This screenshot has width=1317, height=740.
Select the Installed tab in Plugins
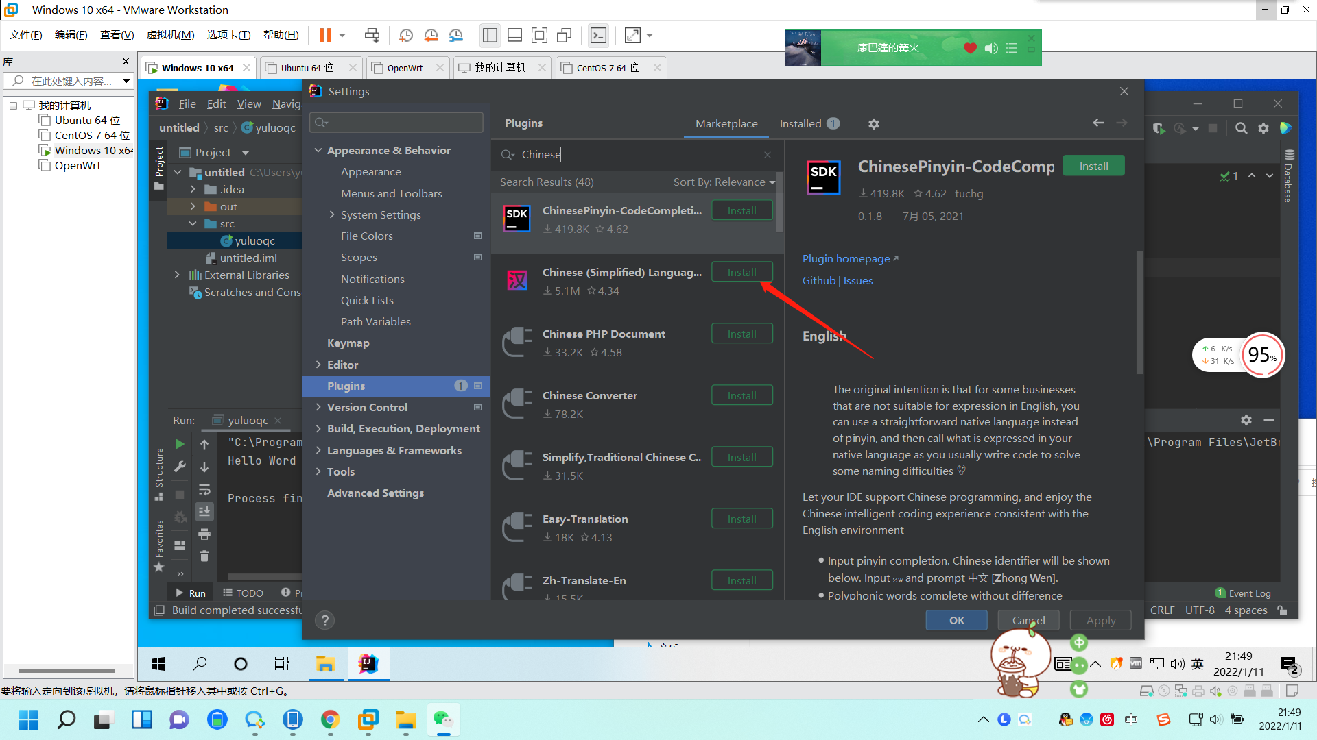800,124
